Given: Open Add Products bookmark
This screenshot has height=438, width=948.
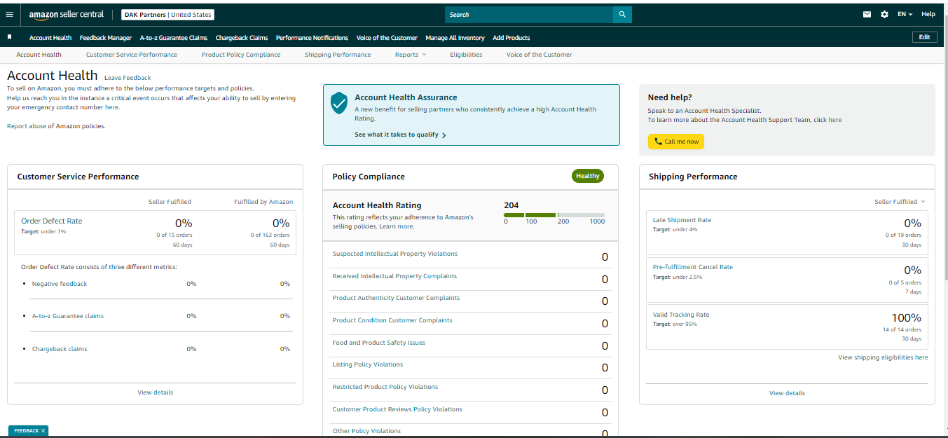Looking at the screenshot, I should (x=511, y=38).
